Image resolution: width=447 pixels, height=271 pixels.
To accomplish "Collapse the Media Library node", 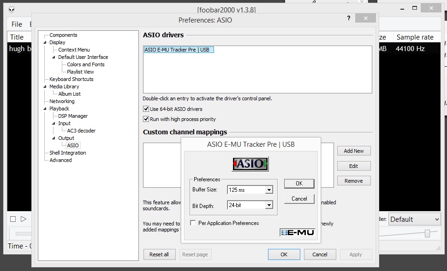I will [45, 86].
